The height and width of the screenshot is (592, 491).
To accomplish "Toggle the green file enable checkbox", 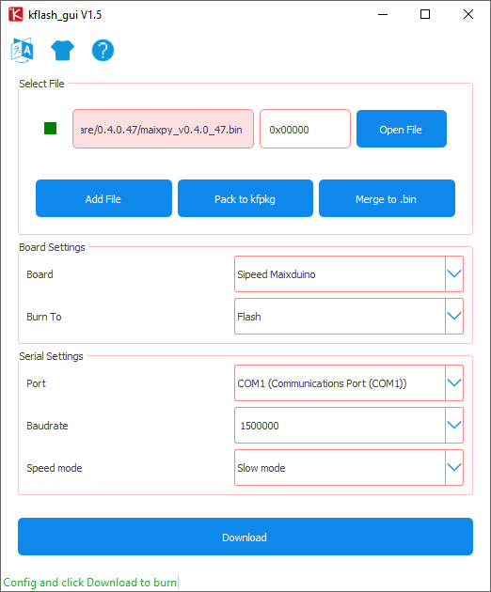I will [50, 129].
